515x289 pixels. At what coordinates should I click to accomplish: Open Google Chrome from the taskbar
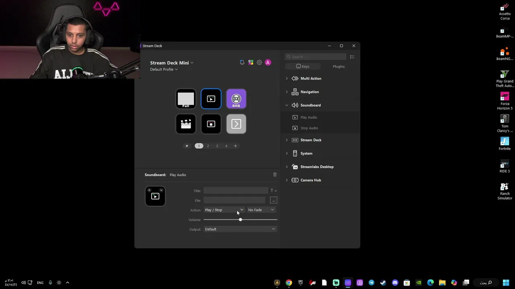[x=289, y=283]
